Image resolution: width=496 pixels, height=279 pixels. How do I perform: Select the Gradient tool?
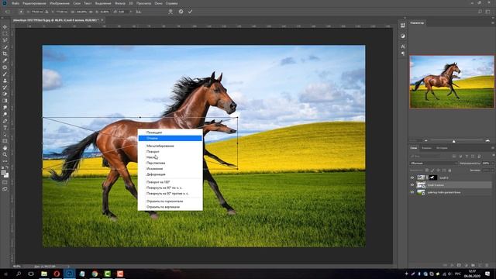pyautogui.click(x=5, y=101)
